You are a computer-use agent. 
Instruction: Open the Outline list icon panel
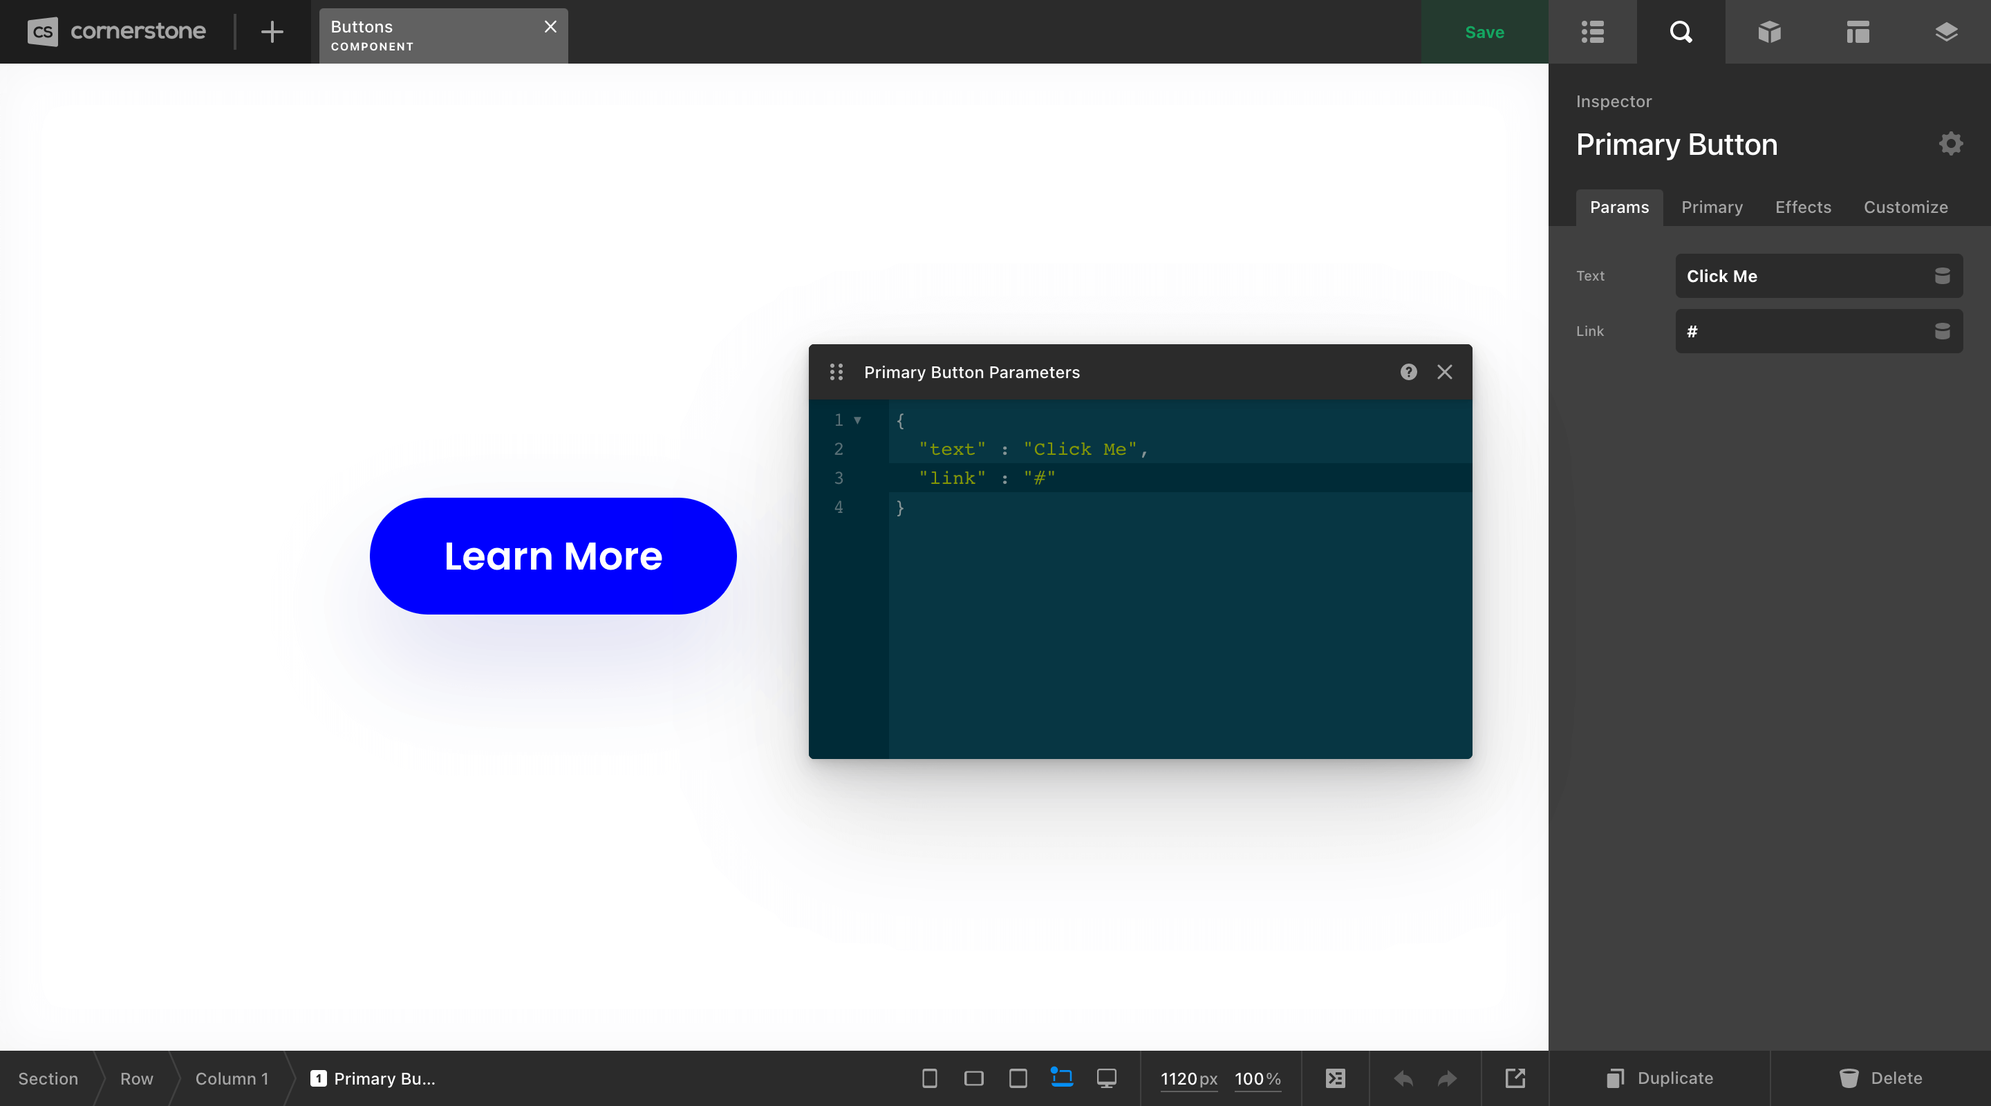(1592, 32)
